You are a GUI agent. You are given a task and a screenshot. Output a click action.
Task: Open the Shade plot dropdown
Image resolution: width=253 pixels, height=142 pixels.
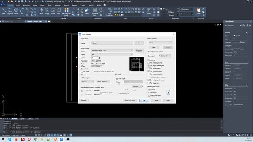click(x=164, y=56)
